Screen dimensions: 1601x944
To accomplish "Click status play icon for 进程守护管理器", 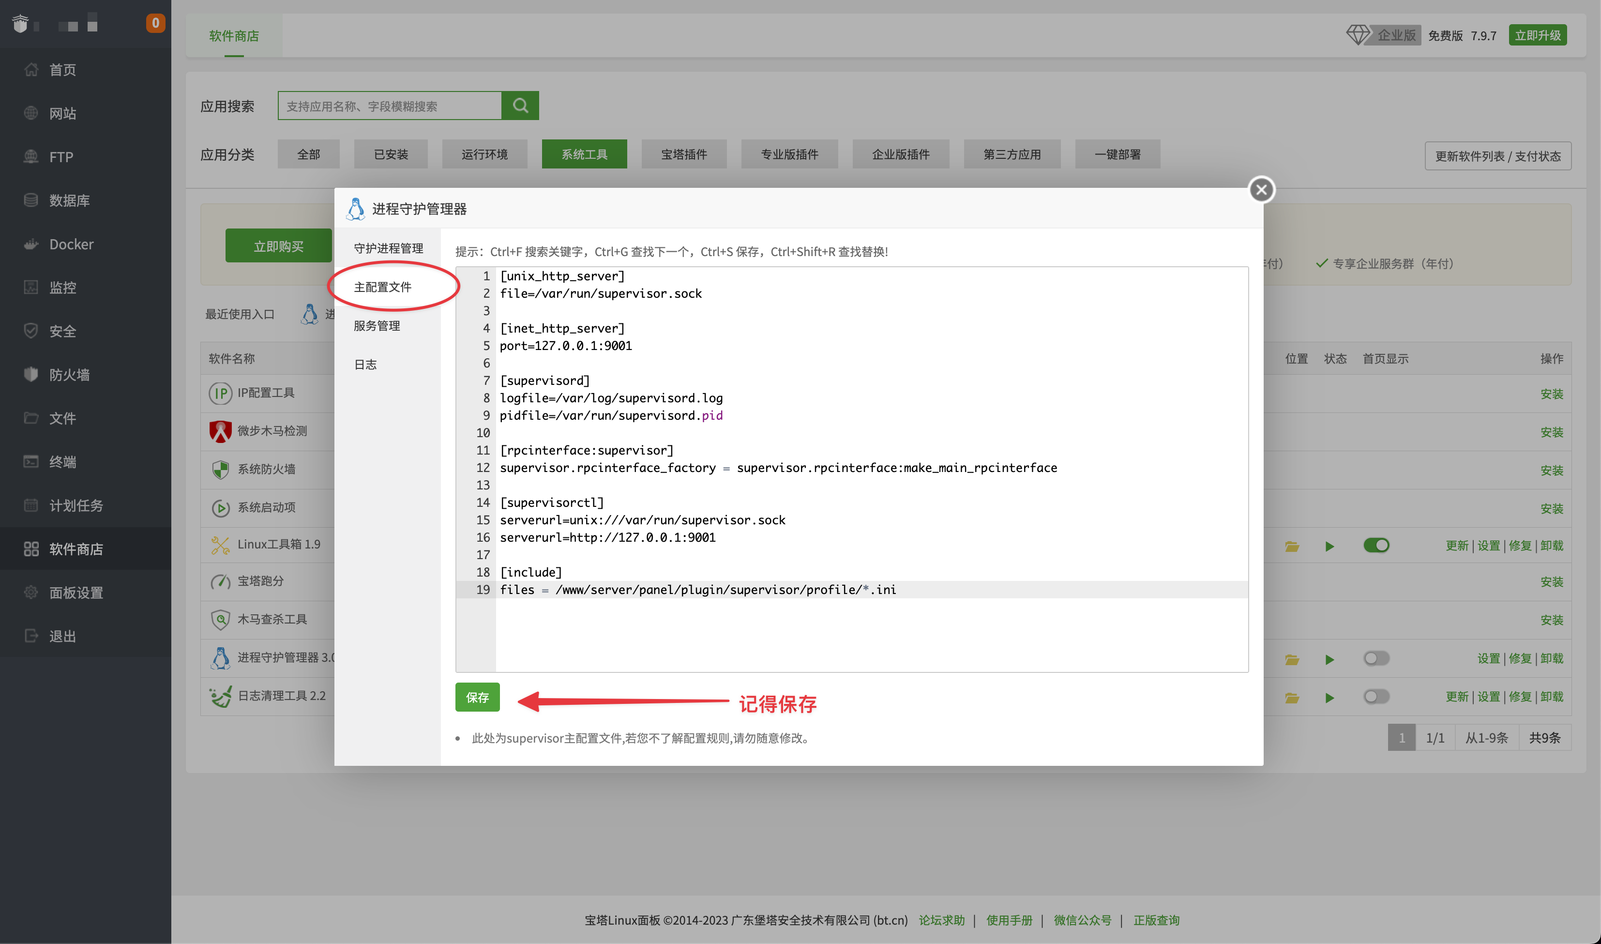I will coord(1329,659).
